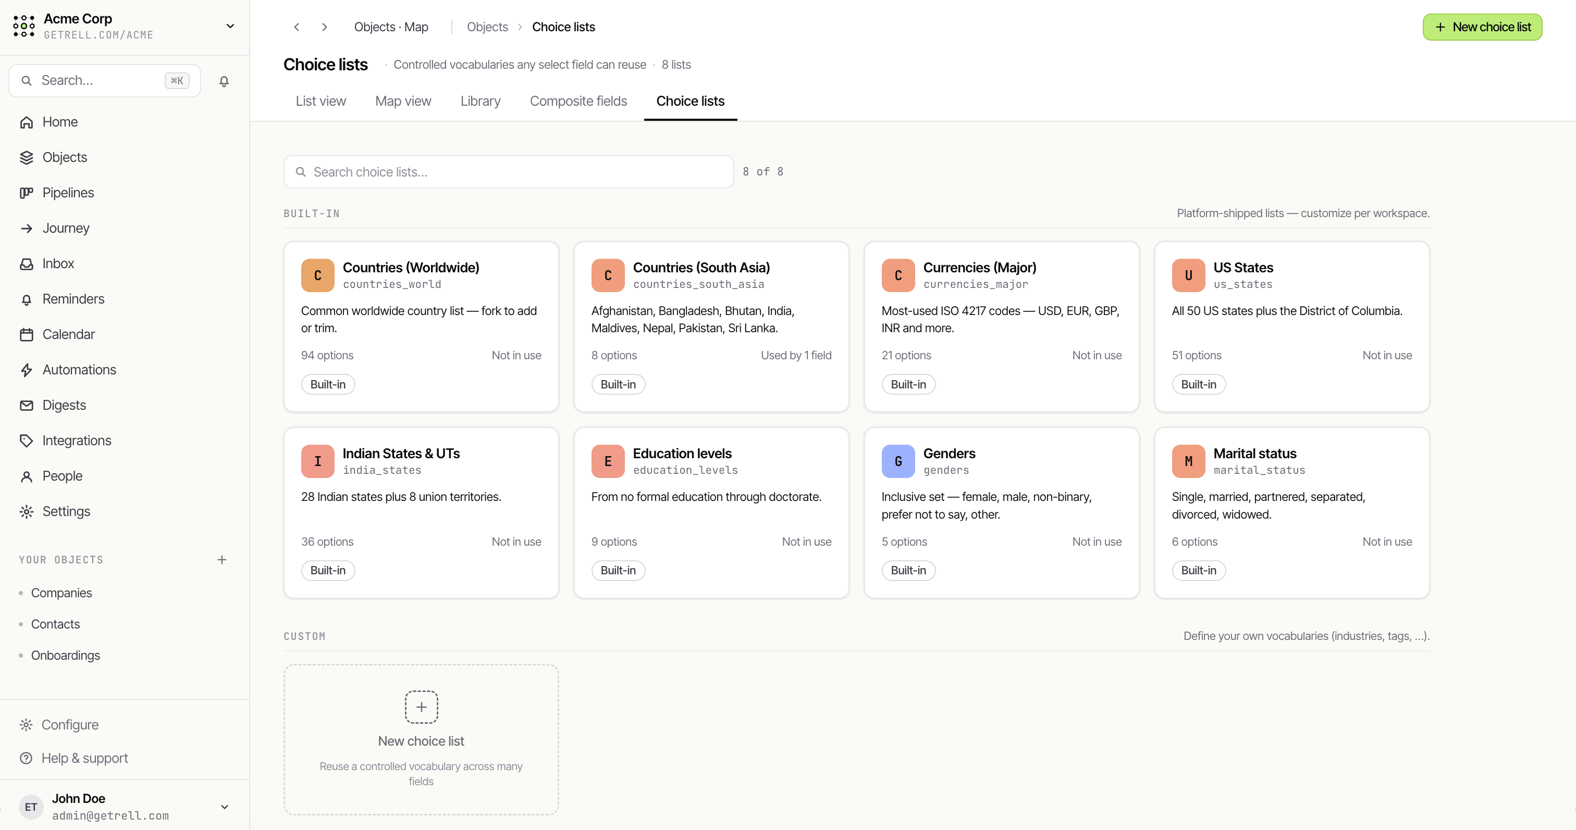The height and width of the screenshot is (830, 1576).
Task: Click the 'genders' slug text
Action: pos(946,470)
